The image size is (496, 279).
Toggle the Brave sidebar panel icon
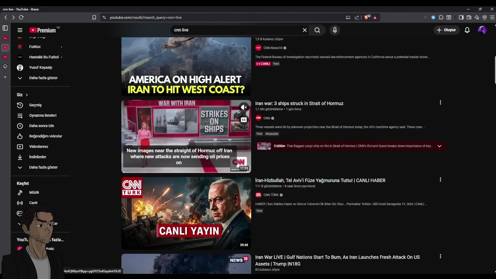click(461, 17)
